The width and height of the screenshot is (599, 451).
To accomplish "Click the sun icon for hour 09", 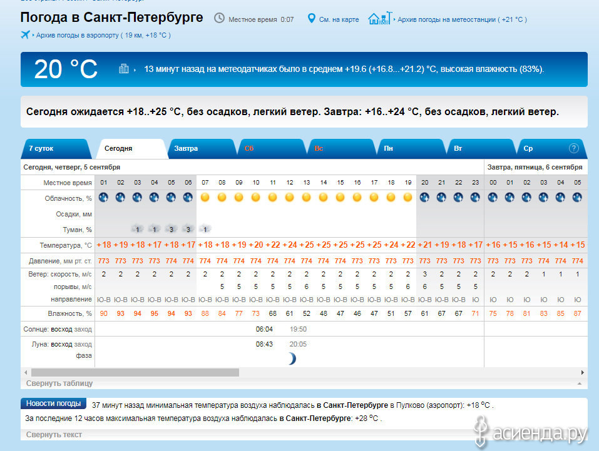I will [238, 198].
